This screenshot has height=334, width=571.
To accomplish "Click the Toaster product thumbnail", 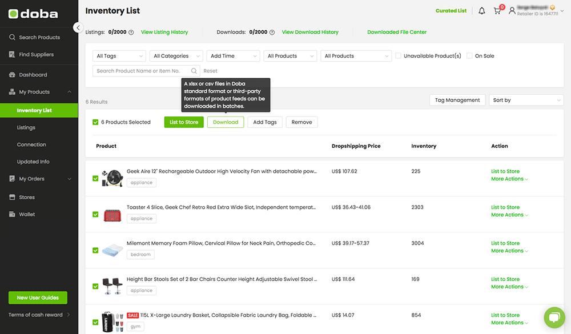I will [112, 215].
